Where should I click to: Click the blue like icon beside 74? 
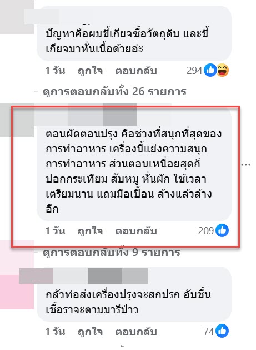222,331
